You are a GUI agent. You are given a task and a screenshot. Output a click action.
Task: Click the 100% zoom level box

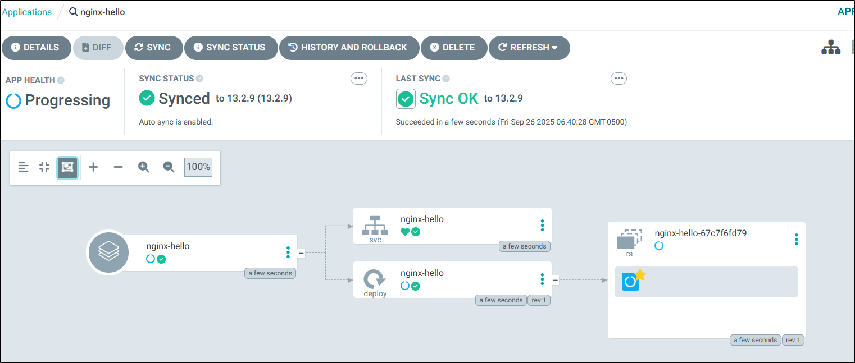point(198,167)
